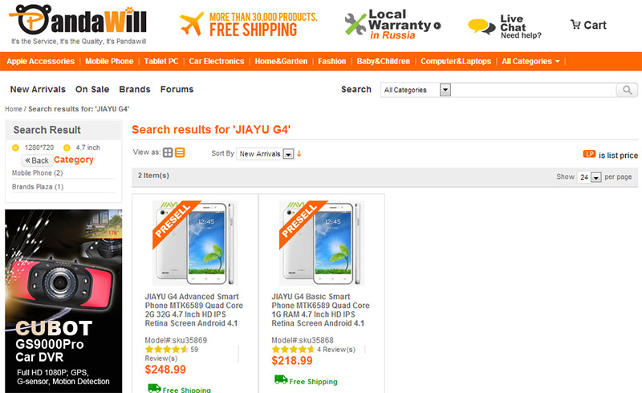Expand All Categories in orange menu bar

tap(530, 62)
